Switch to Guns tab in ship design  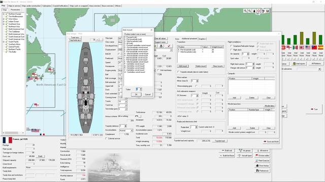click(x=177, y=39)
